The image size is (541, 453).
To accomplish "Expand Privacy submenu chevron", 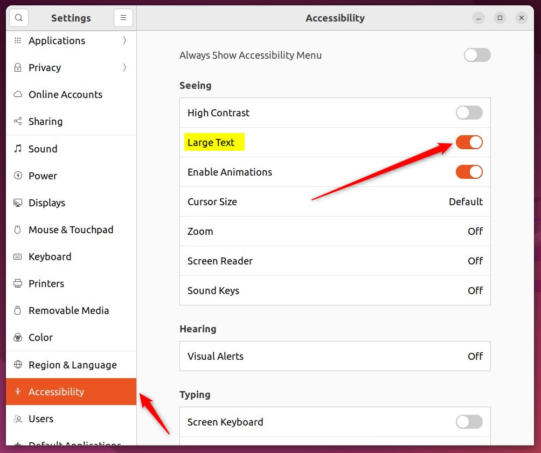I will coord(124,68).
